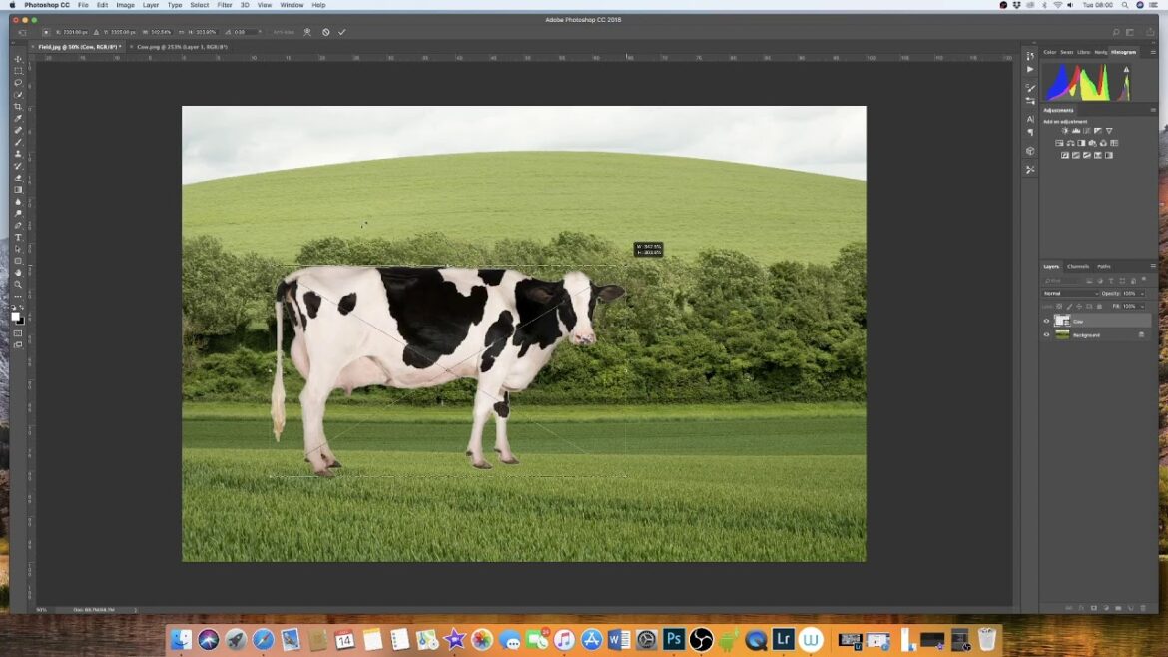Screen dimensions: 1168x657
Task: Confirm the transform with the checkmark
Action: [342, 32]
